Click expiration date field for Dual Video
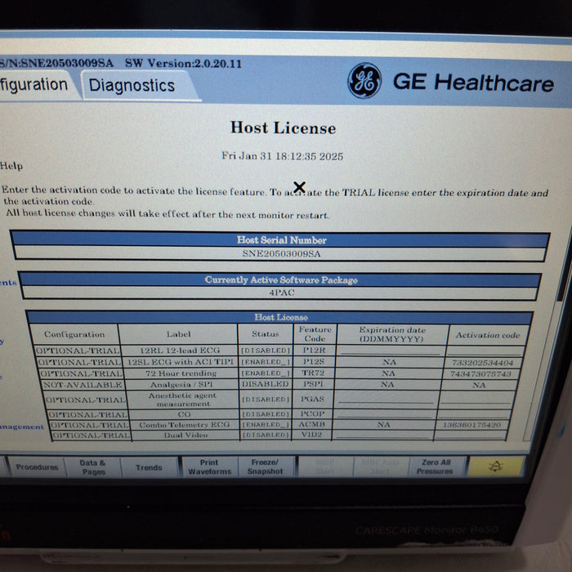 [382, 435]
